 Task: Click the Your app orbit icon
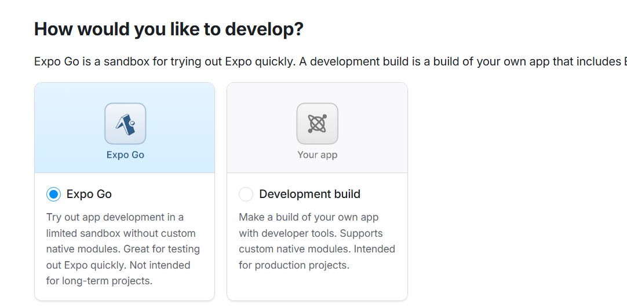pyautogui.click(x=317, y=123)
